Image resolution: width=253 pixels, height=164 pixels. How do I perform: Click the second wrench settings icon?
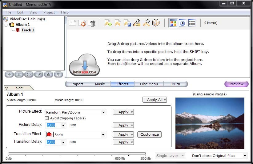pyautogui.click(x=146, y=23)
